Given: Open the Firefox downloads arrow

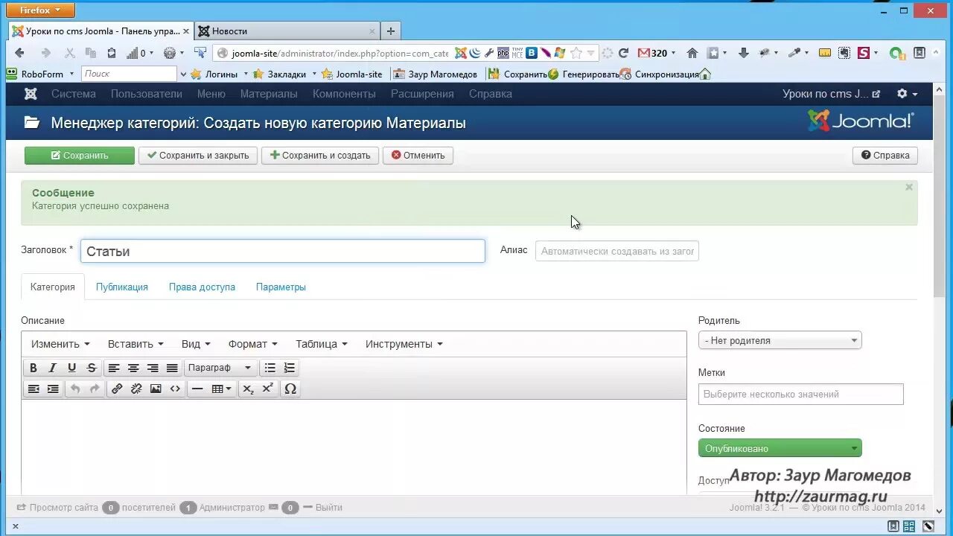Looking at the screenshot, I should pyautogui.click(x=743, y=53).
